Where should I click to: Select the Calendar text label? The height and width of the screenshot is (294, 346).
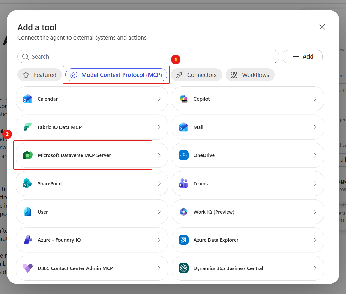click(x=48, y=99)
